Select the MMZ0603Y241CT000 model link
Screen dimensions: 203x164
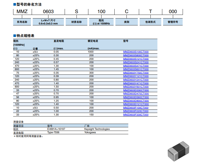pos(136,80)
